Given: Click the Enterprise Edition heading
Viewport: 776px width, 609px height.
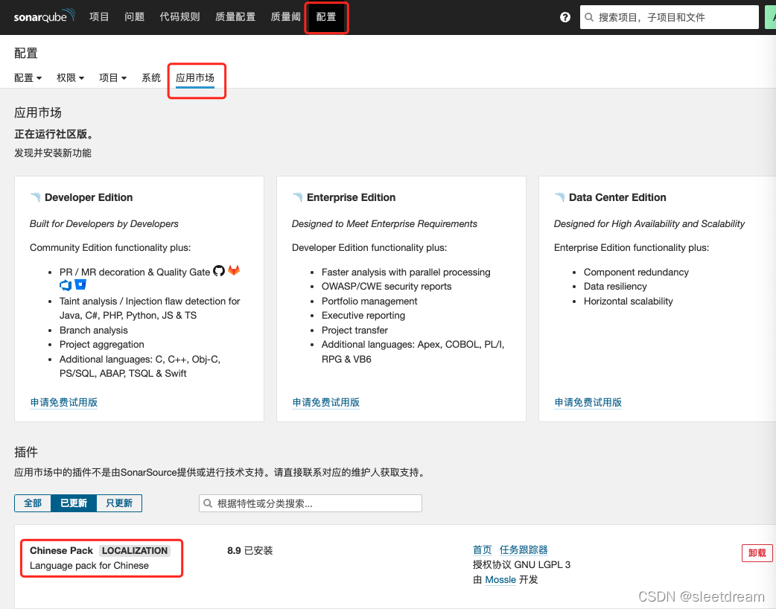Looking at the screenshot, I should point(351,197).
